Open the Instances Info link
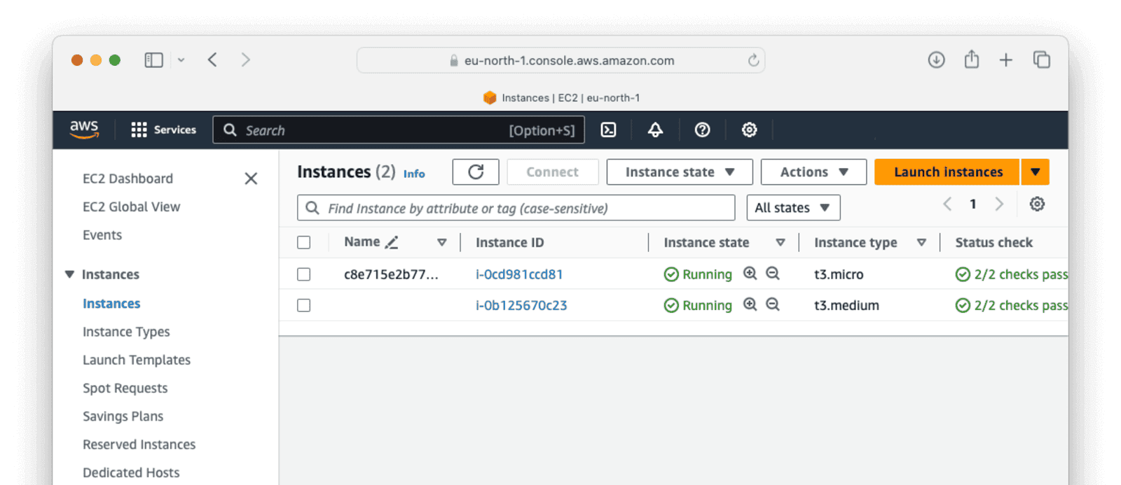Viewport: 1121px width, 485px height. (x=414, y=174)
